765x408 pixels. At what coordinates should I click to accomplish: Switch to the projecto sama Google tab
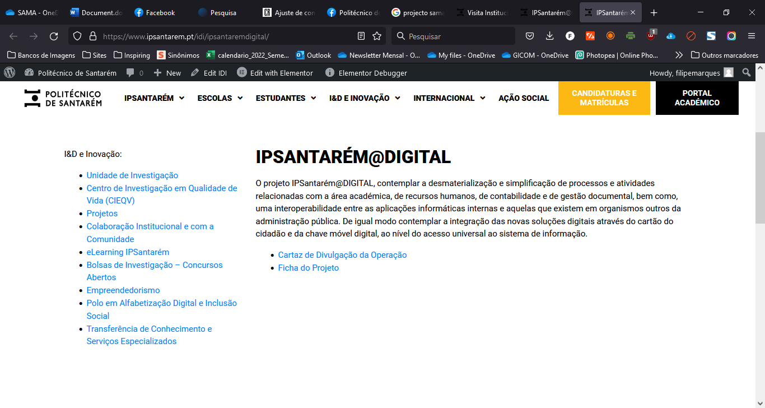417,12
